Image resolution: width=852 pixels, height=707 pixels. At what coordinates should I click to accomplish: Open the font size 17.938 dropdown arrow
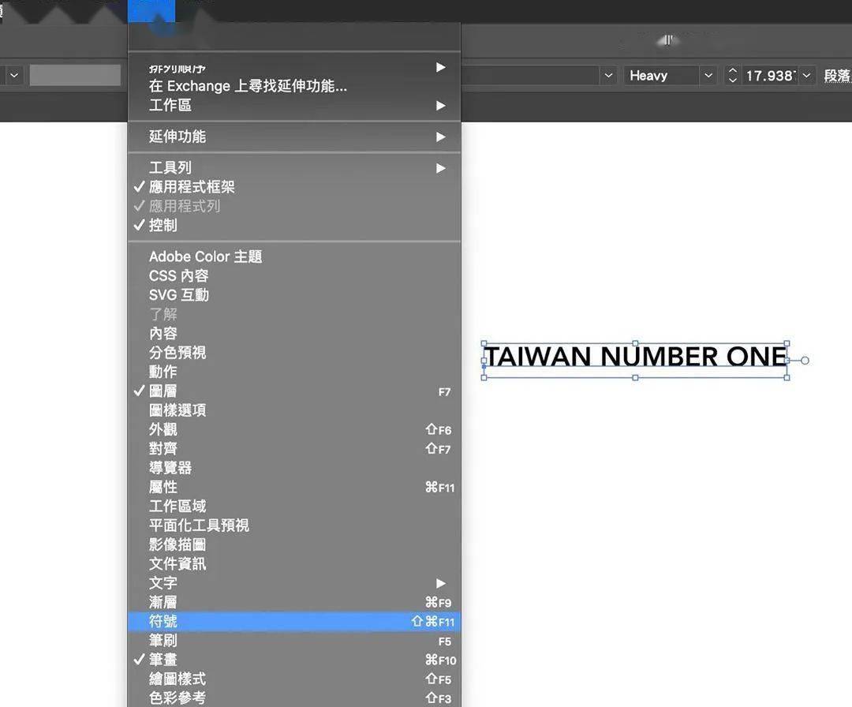806,76
